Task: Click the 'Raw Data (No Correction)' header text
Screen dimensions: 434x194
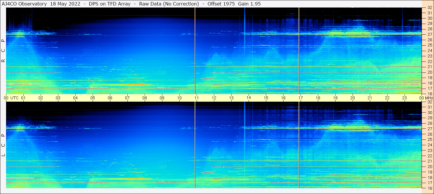Action: [169, 4]
